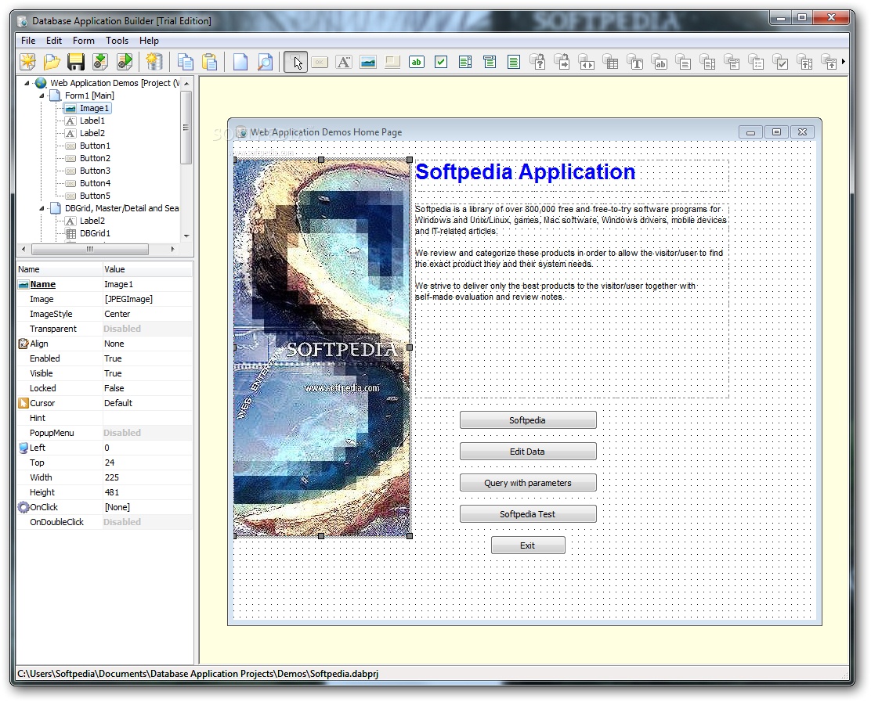Open the Tools menu
The image size is (871, 702).
[x=117, y=41]
